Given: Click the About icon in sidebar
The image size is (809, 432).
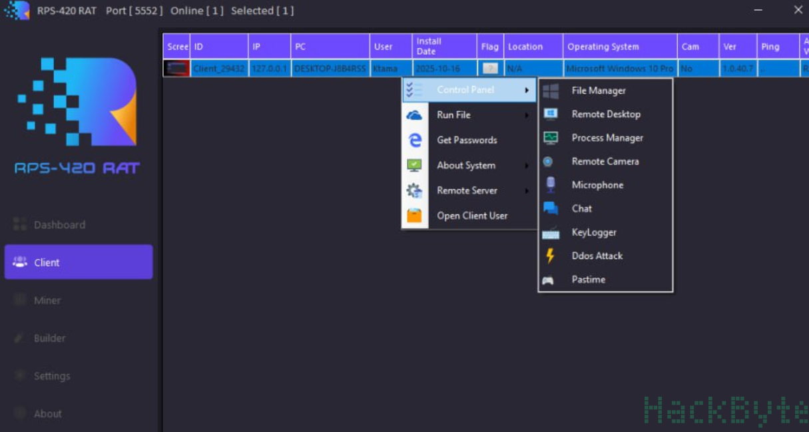Looking at the screenshot, I should (20, 413).
